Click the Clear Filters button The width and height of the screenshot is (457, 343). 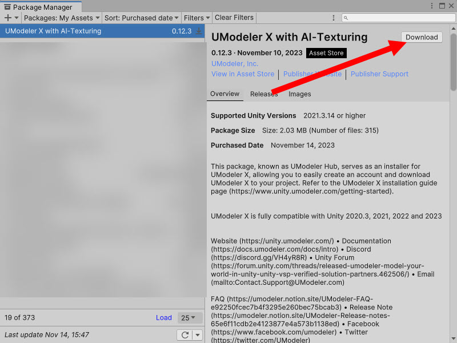[x=234, y=18]
